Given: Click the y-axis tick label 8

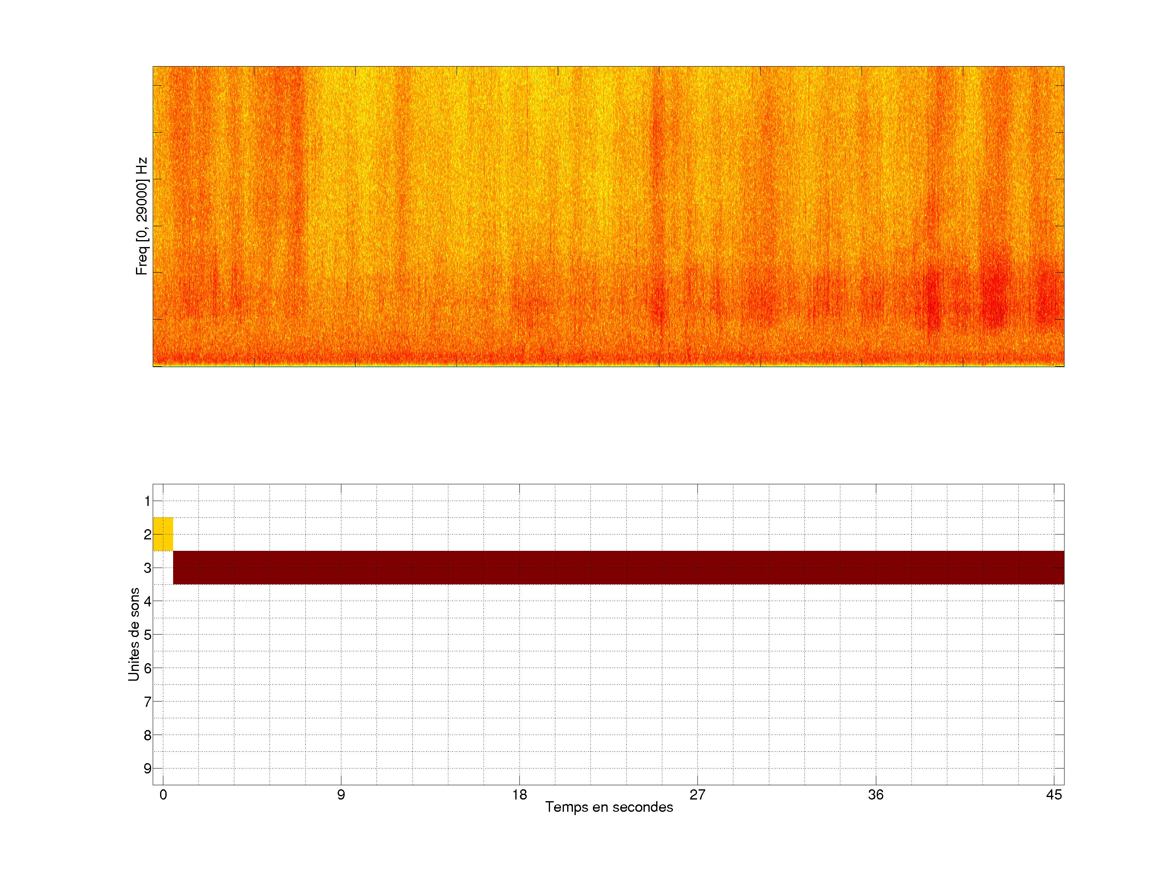Looking at the screenshot, I should click(147, 735).
